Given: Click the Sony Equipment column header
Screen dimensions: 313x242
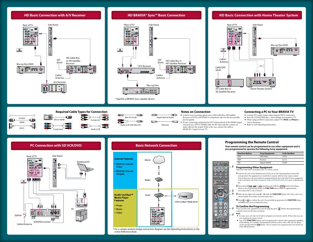Looking at the screenshot, I should click(x=267, y=153).
